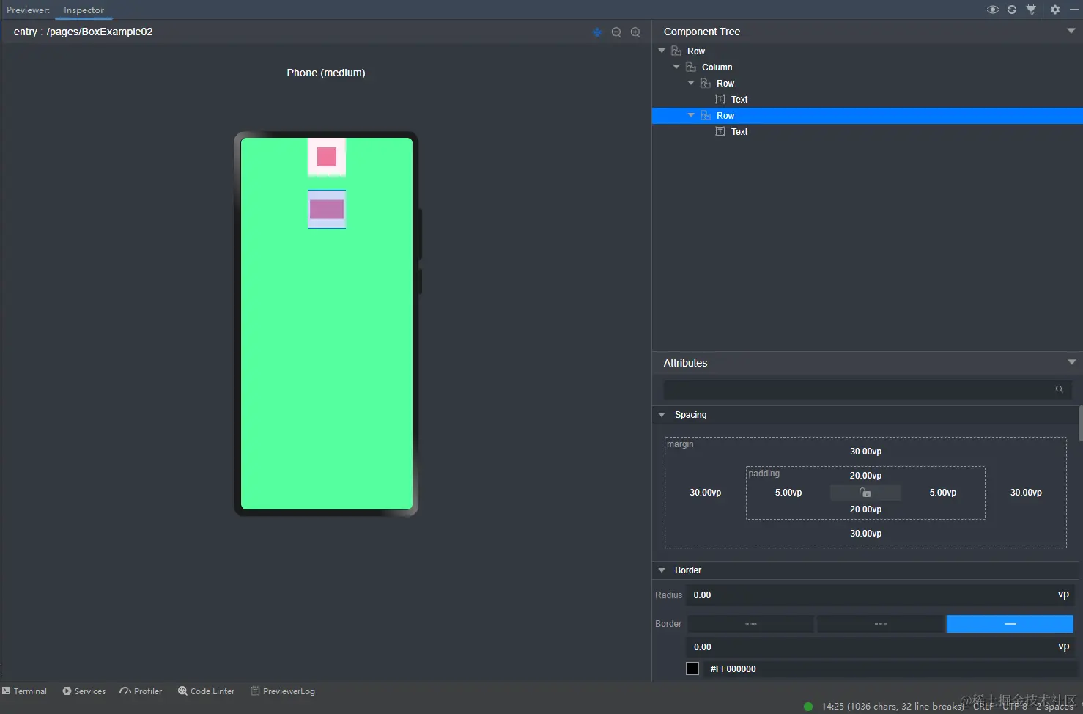Viewport: 1083px width, 714px height.
Task: Open the black border color swatch
Action: click(692, 669)
